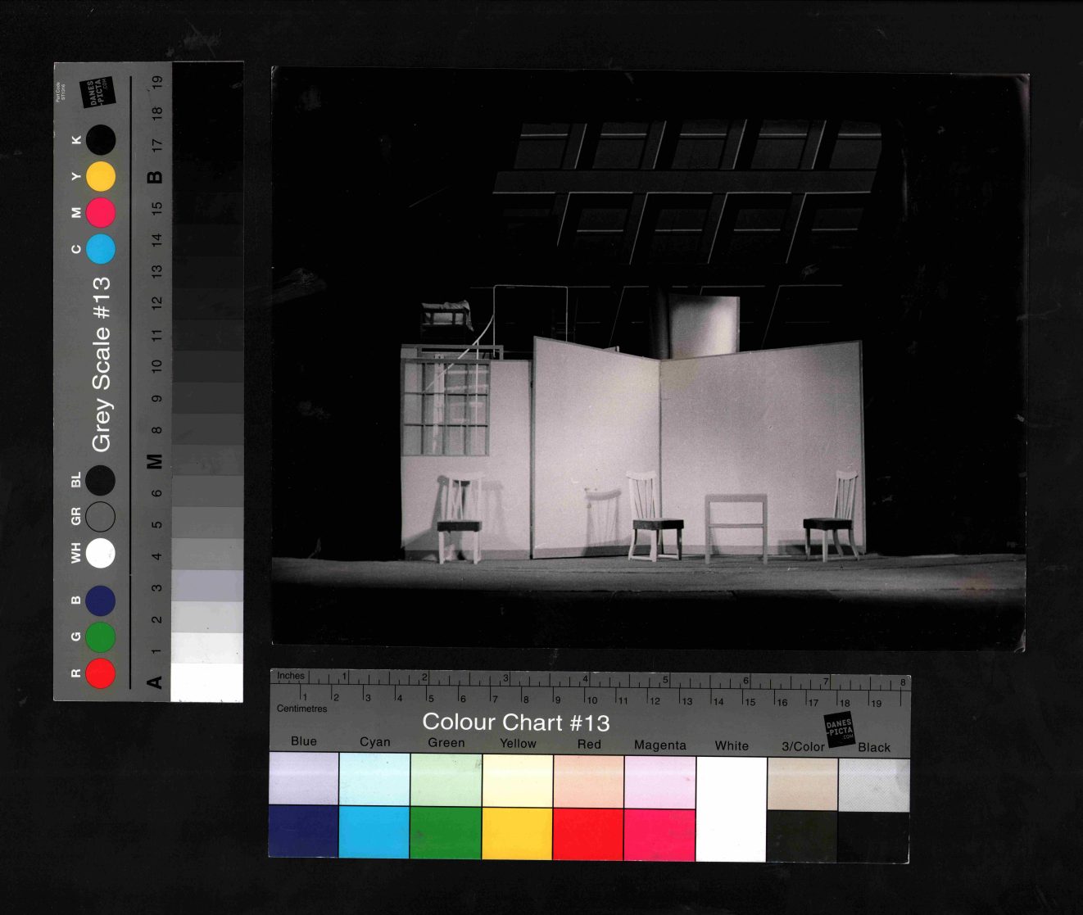Image resolution: width=1083 pixels, height=915 pixels.
Task: Select the cyan circle labeled C
Action: tap(101, 249)
